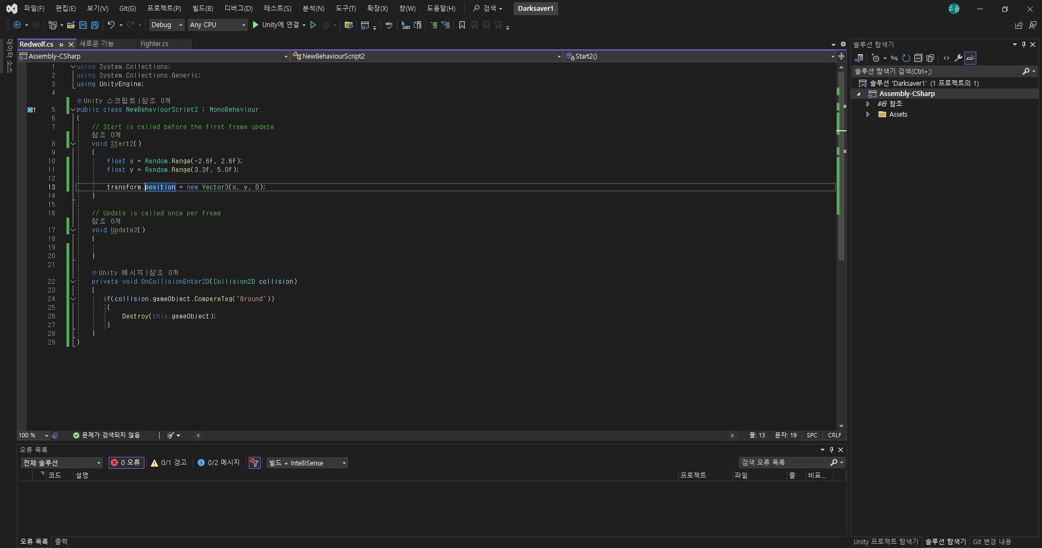The width and height of the screenshot is (1042, 548).
Task: Collapse the Start2 method code block
Action: pyautogui.click(x=73, y=144)
